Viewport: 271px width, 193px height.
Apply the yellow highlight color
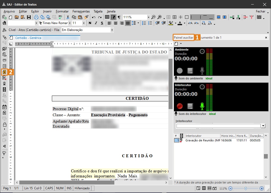[171, 23]
